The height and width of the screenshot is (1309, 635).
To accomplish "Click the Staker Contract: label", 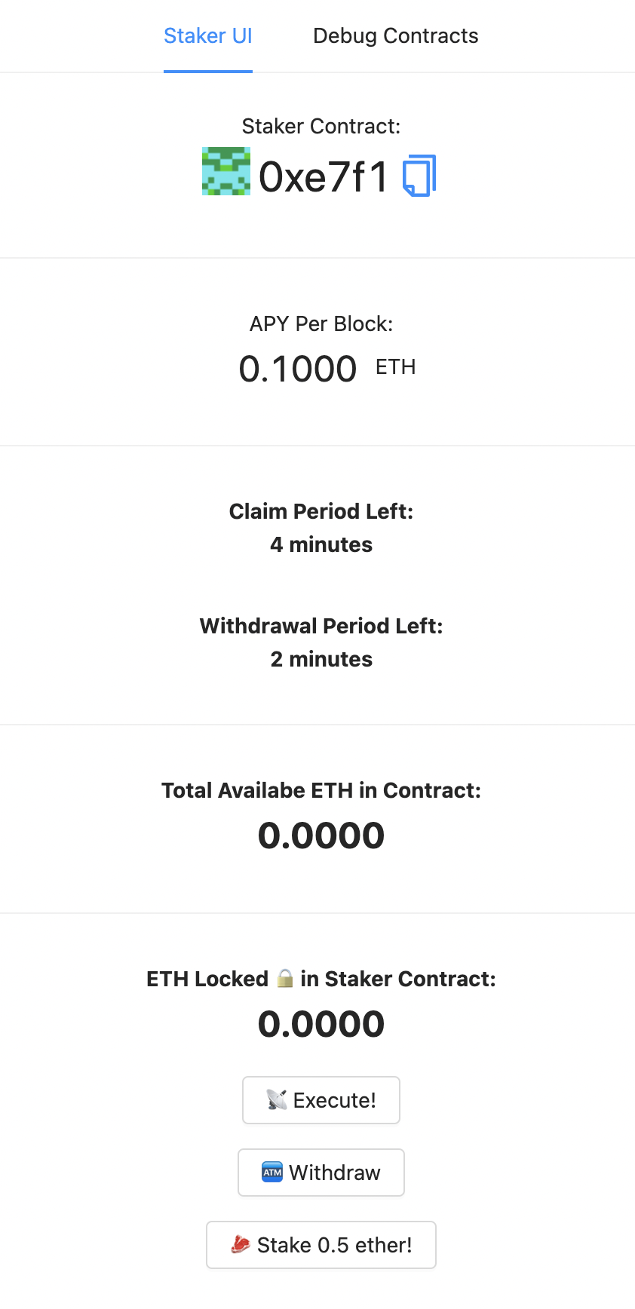I will tap(321, 126).
